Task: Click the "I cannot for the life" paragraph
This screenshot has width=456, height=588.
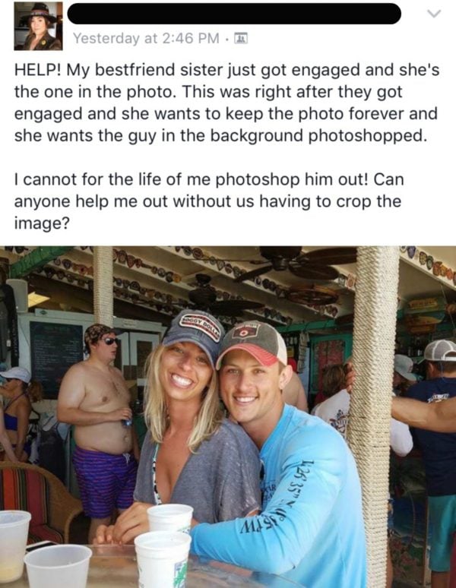Action: 209,201
